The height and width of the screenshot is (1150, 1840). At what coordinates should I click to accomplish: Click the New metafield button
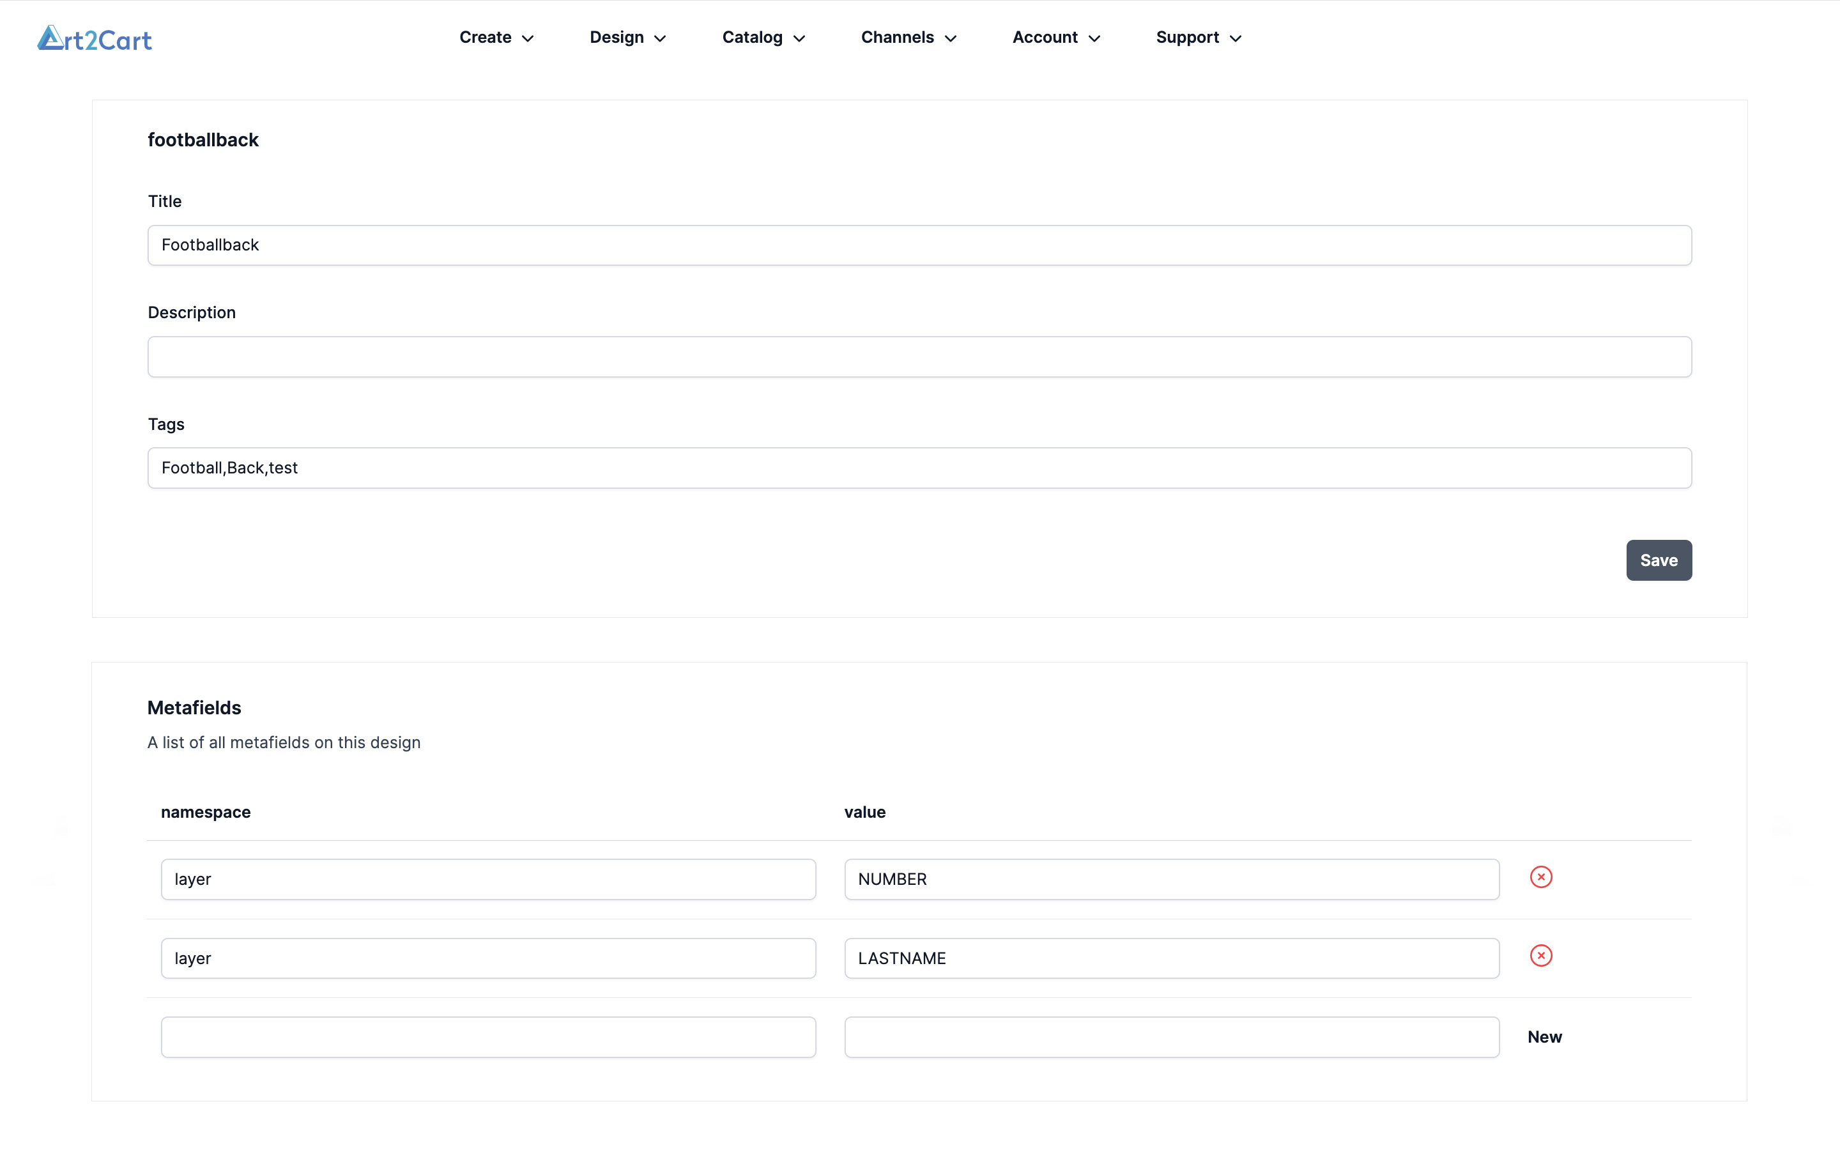click(x=1544, y=1037)
